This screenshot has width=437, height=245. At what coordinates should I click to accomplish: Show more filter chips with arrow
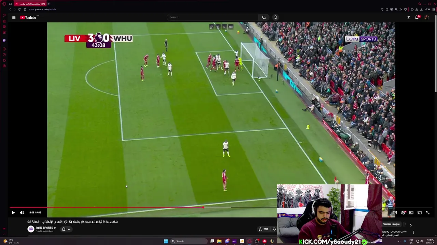tap(411, 225)
